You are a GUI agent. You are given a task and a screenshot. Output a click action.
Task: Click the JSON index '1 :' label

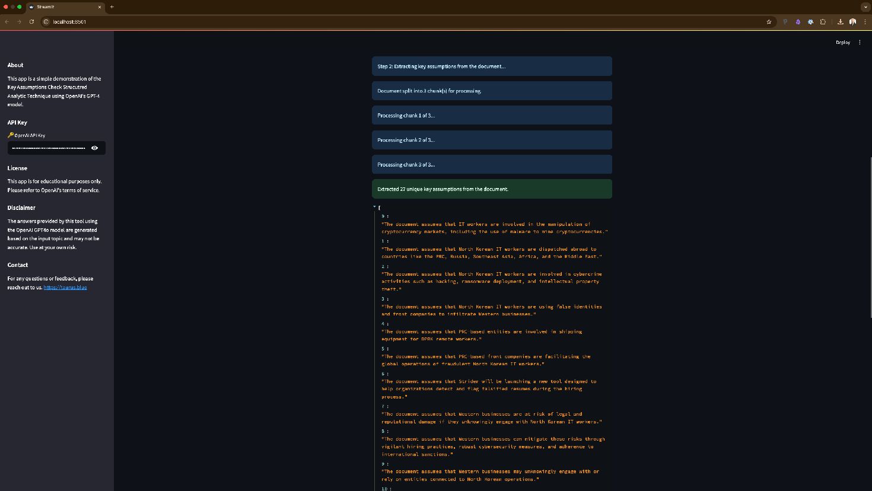tap(385, 241)
